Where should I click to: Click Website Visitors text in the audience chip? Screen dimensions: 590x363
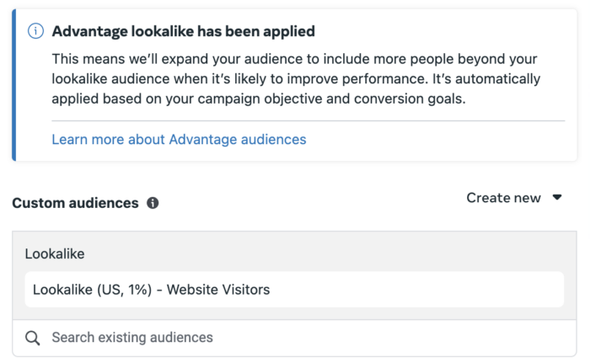(x=218, y=290)
